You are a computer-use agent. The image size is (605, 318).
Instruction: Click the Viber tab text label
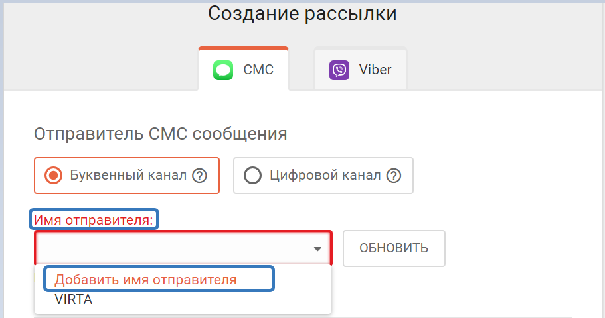pos(375,70)
